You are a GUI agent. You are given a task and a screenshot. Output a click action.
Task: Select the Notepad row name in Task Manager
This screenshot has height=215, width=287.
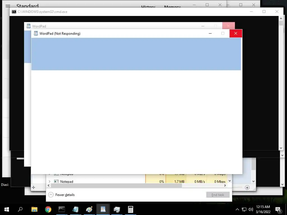pos(67,181)
